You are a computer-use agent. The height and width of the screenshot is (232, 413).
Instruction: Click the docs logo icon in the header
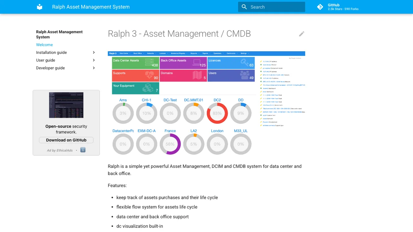pyautogui.click(x=40, y=7)
